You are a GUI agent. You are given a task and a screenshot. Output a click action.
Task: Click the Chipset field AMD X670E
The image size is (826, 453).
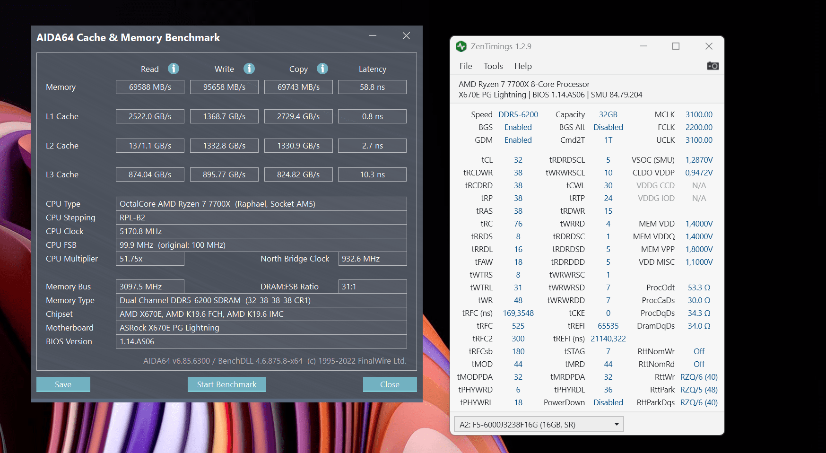tap(261, 314)
